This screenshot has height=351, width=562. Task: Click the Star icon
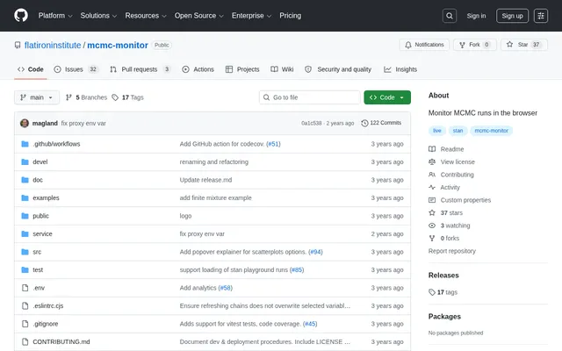509,45
